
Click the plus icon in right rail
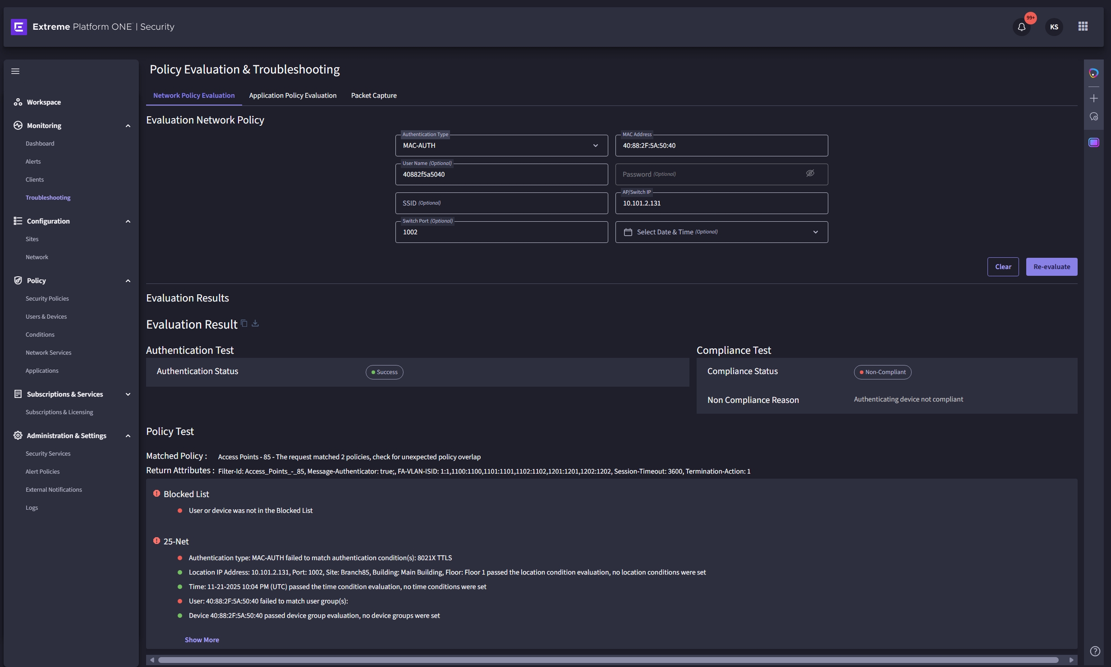pyautogui.click(x=1093, y=98)
